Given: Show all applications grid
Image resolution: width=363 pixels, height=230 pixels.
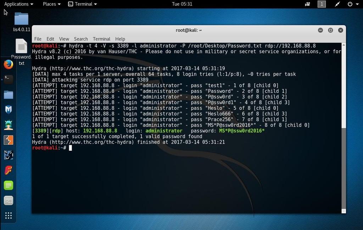Looking at the screenshot, I should point(9,215).
